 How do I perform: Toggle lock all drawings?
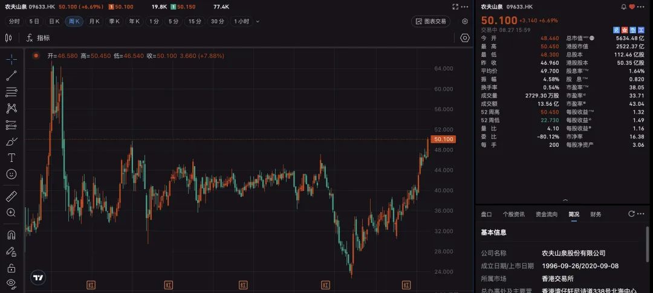[11, 268]
